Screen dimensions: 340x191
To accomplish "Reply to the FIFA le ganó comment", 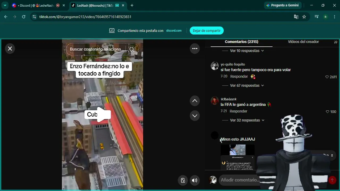I will [x=239, y=111].
